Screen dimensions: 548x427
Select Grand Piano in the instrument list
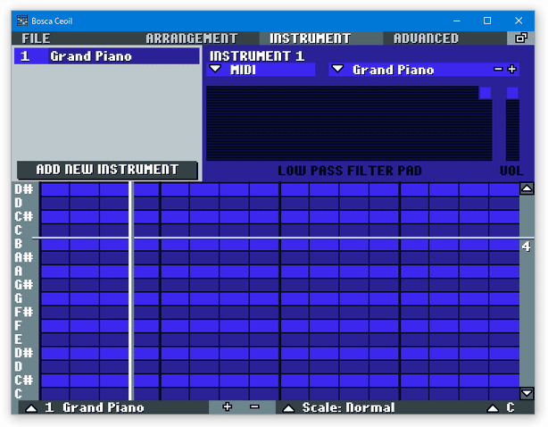pos(107,56)
